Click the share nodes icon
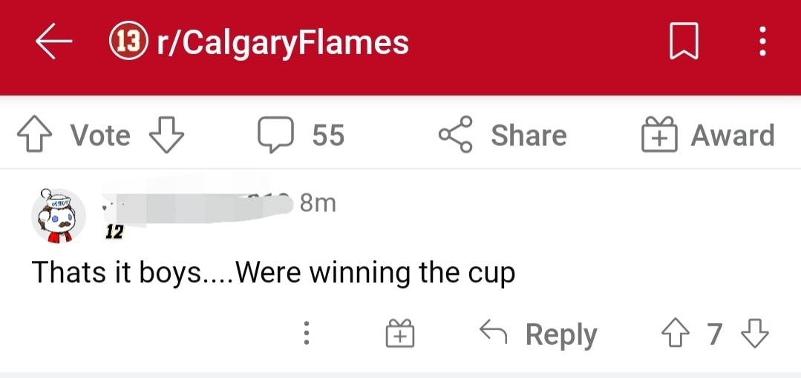The height and width of the screenshot is (378, 801). click(x=456, y=135)
